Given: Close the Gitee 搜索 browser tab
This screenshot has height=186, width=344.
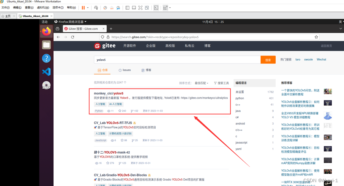Looking at the screenshot, I should 103,28.
